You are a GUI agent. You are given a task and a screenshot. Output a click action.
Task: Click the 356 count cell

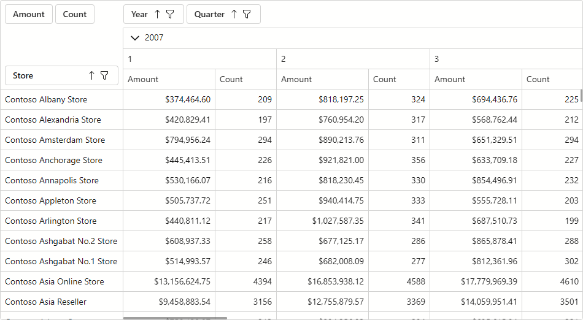[x=400, y=160]
